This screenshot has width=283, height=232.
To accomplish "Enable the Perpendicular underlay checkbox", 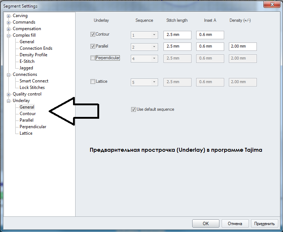I will click(93, 58).
